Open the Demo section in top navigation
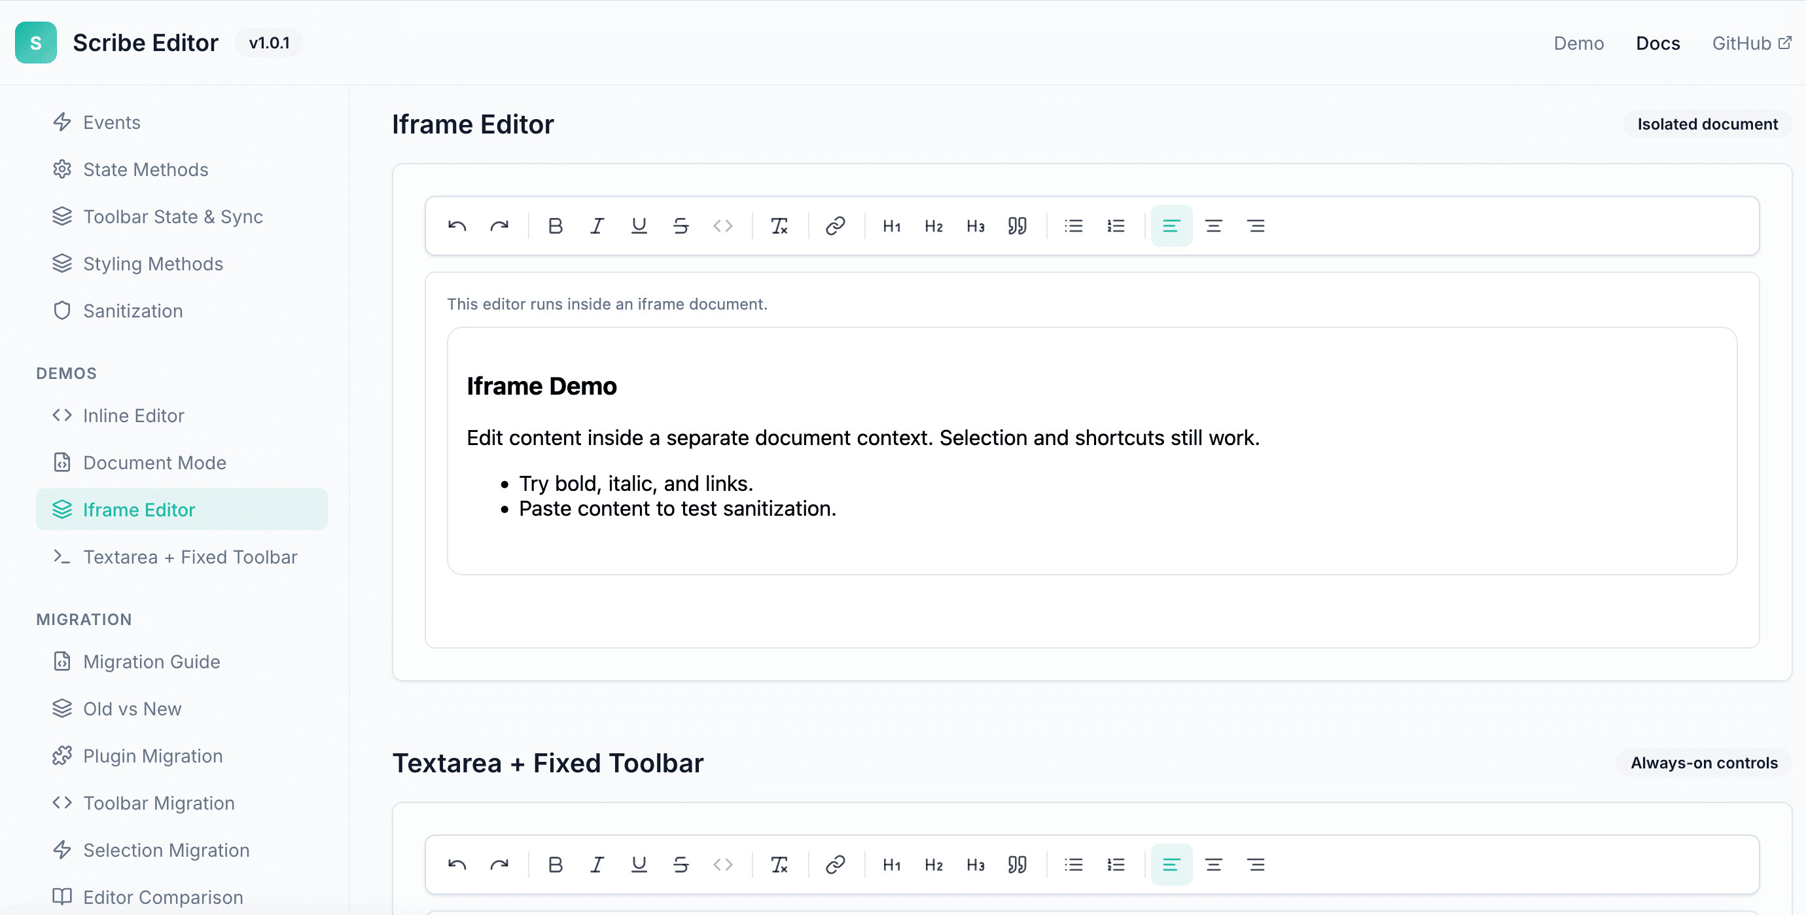Viewport: 1806px width, 915px height. point(1578,43)
